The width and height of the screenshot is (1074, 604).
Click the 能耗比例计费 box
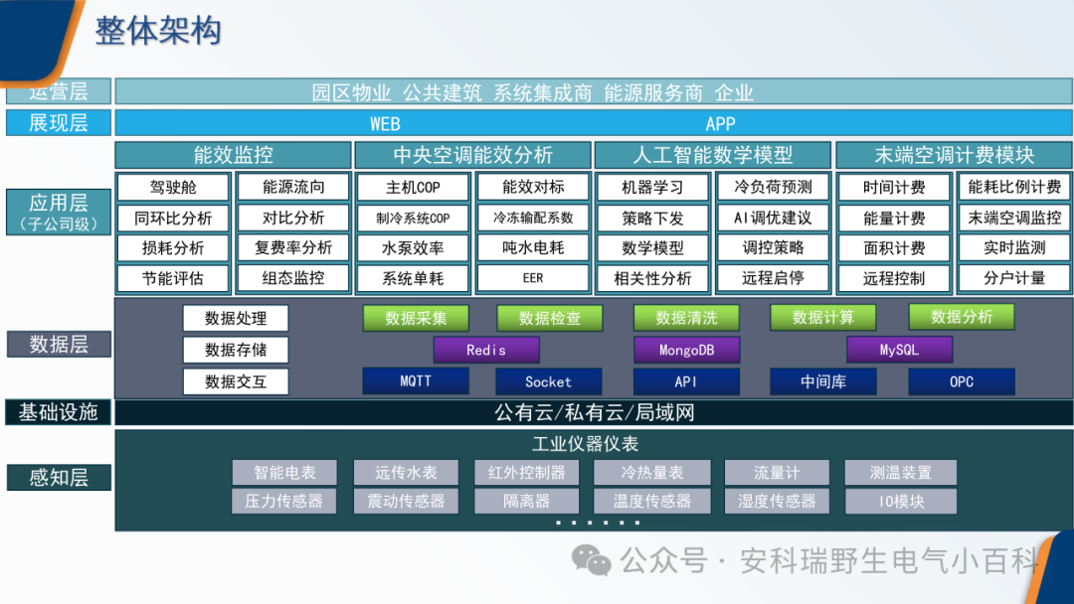[1014, 187]
